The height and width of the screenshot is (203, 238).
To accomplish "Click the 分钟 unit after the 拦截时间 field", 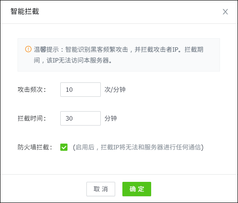I will [x=111, y=118].
